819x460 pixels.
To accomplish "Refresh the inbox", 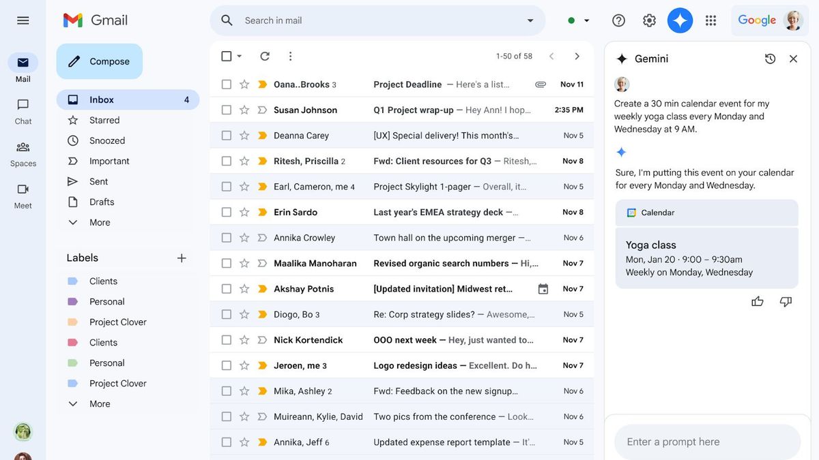I will coord(265,56).
